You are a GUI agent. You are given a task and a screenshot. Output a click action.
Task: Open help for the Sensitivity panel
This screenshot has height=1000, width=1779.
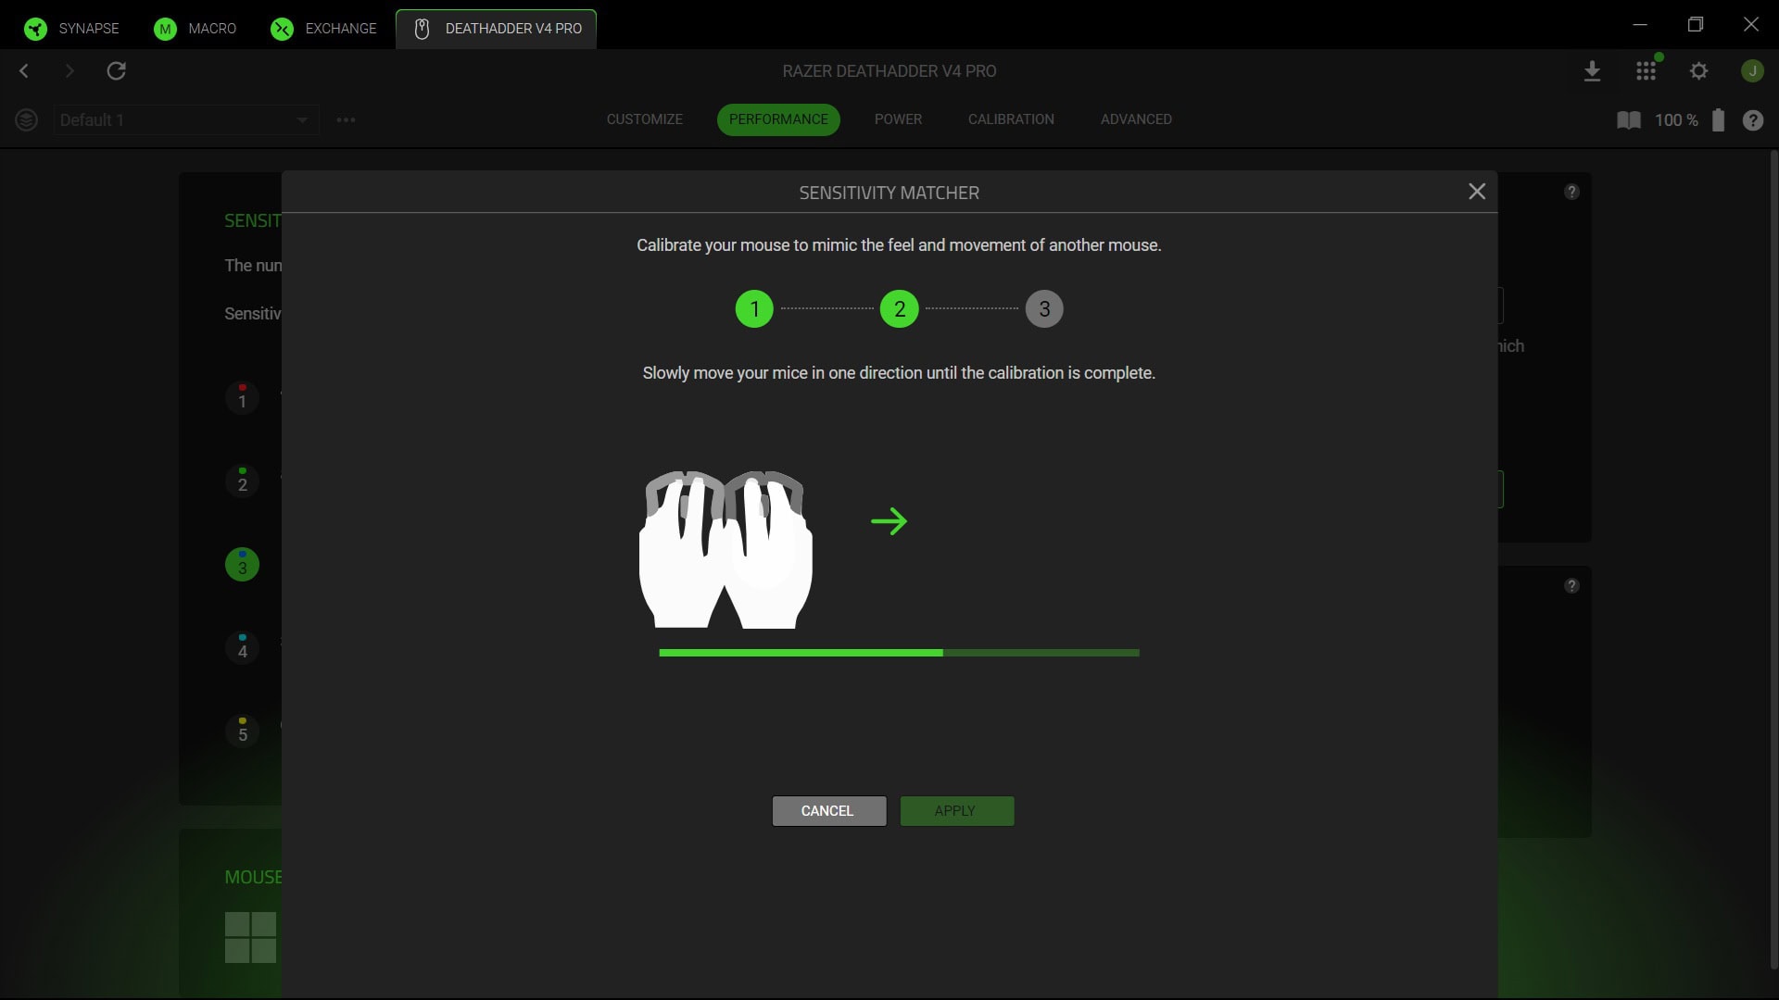click(x=1571, y=192)
